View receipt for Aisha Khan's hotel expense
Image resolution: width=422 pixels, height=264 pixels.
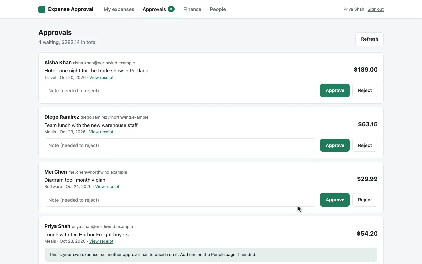click(102, 78)
